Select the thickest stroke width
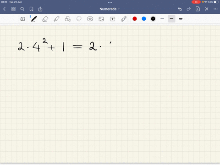The height and width of the screenshot is (165, 220). click(x=181, y=19)
